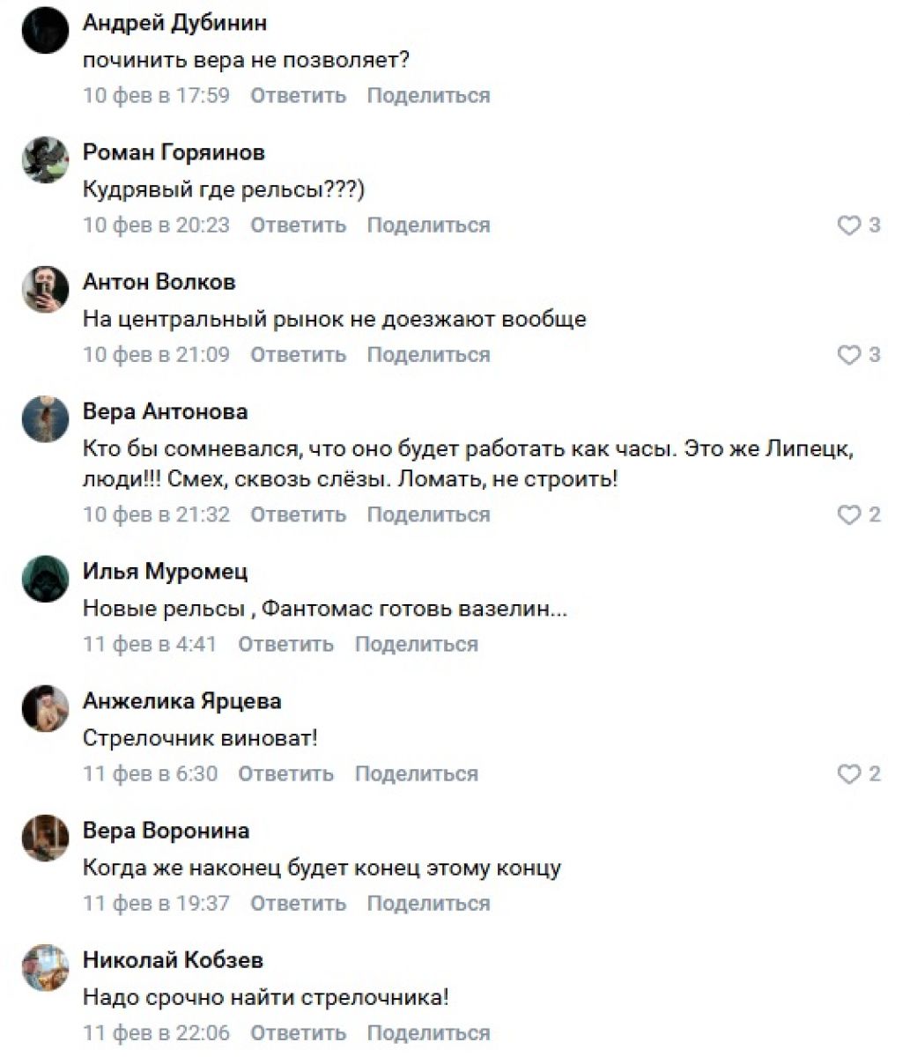Open Илья Муромец's profile name link

click(x=165, y=572)
